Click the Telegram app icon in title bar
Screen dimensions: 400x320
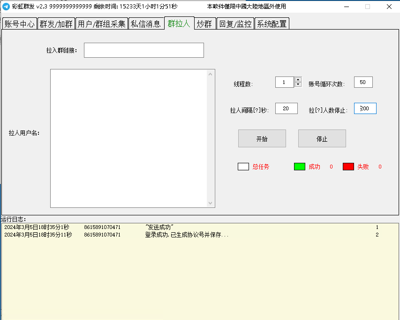6,7
